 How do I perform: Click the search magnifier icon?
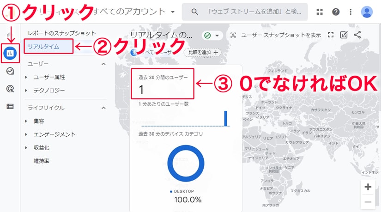[x=194, y=12]
